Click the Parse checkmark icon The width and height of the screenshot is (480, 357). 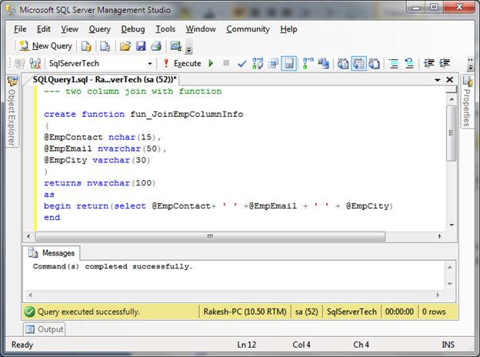(x=242, y=63)
